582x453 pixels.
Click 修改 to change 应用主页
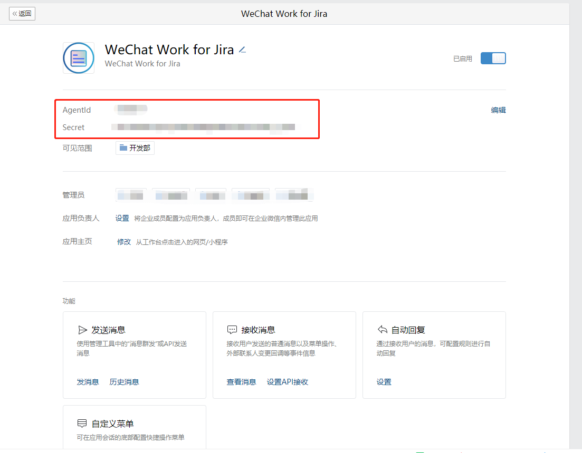pos(123,242)
